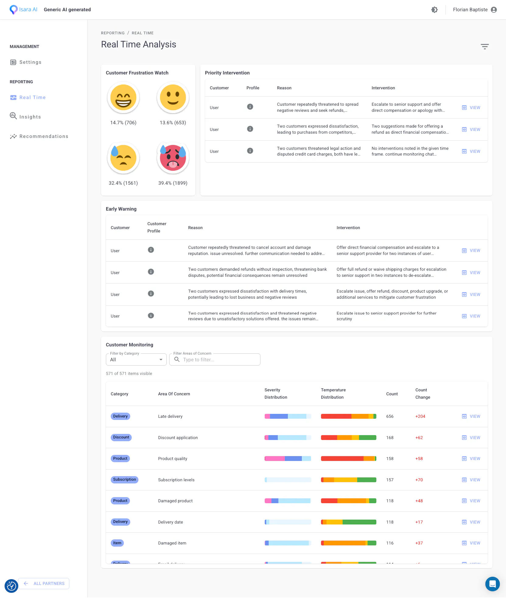
Task: Click the "+204" count change value
Action: click(x=420, y=416)
